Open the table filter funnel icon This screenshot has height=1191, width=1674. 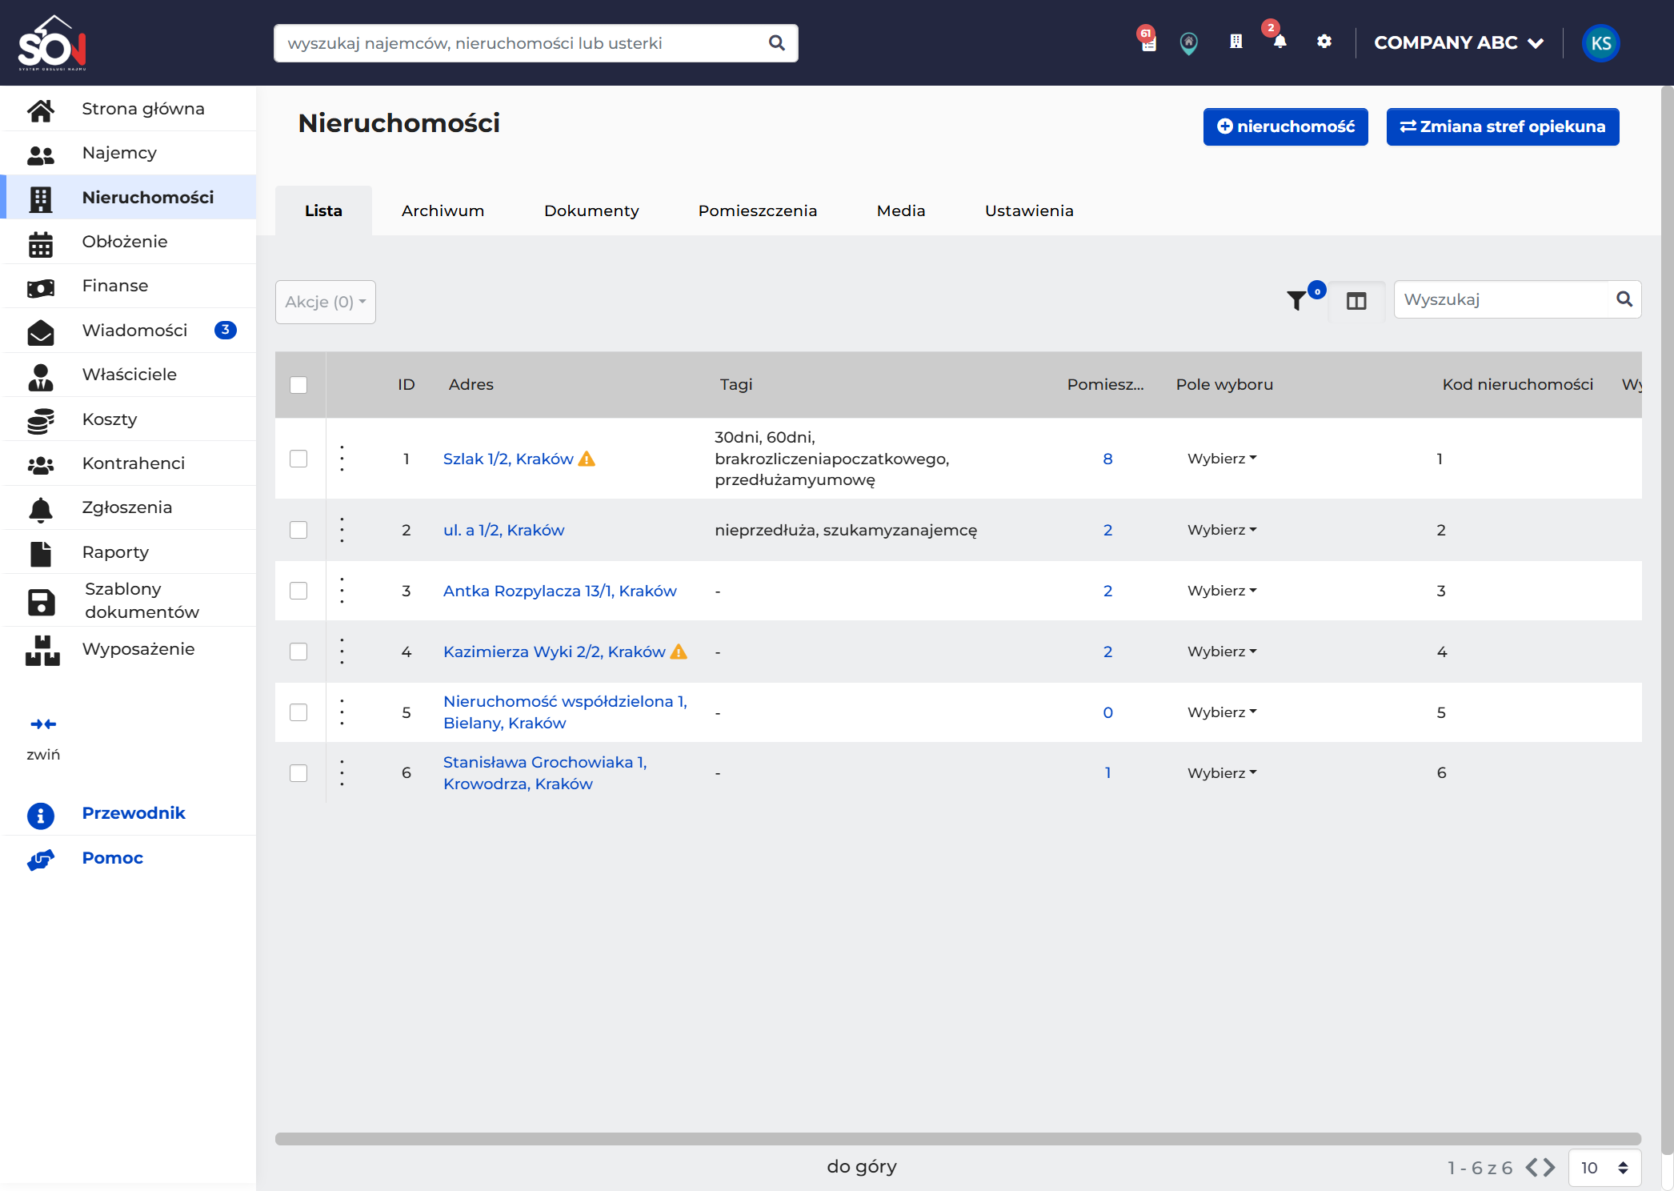(1296, 301)
